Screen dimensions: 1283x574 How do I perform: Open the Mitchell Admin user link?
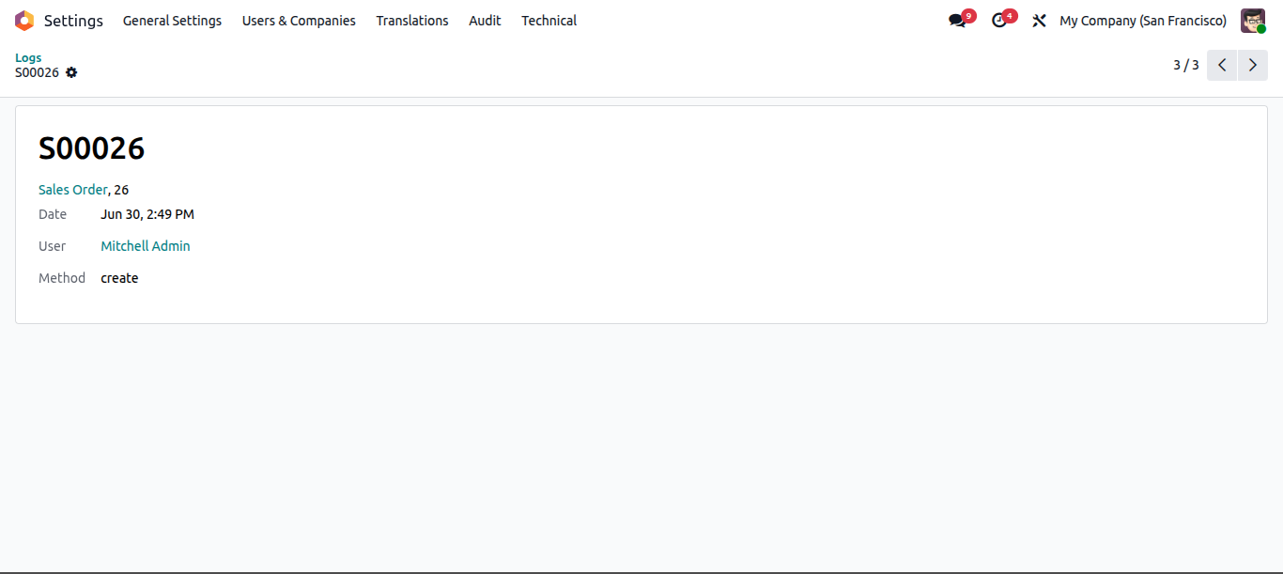pyautogui.click(x=146, y=246)
